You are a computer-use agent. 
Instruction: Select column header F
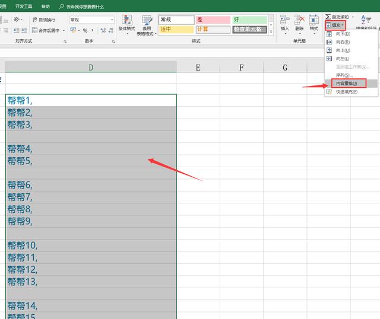tap(242, 68)
